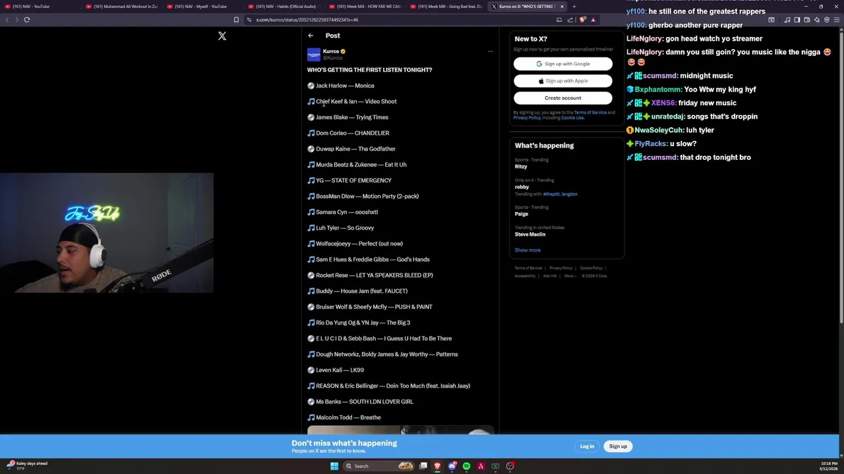Viewport: 844px width, 474px height.
Task: Switch to NAV - Habits tab
Action: point(284,7)
